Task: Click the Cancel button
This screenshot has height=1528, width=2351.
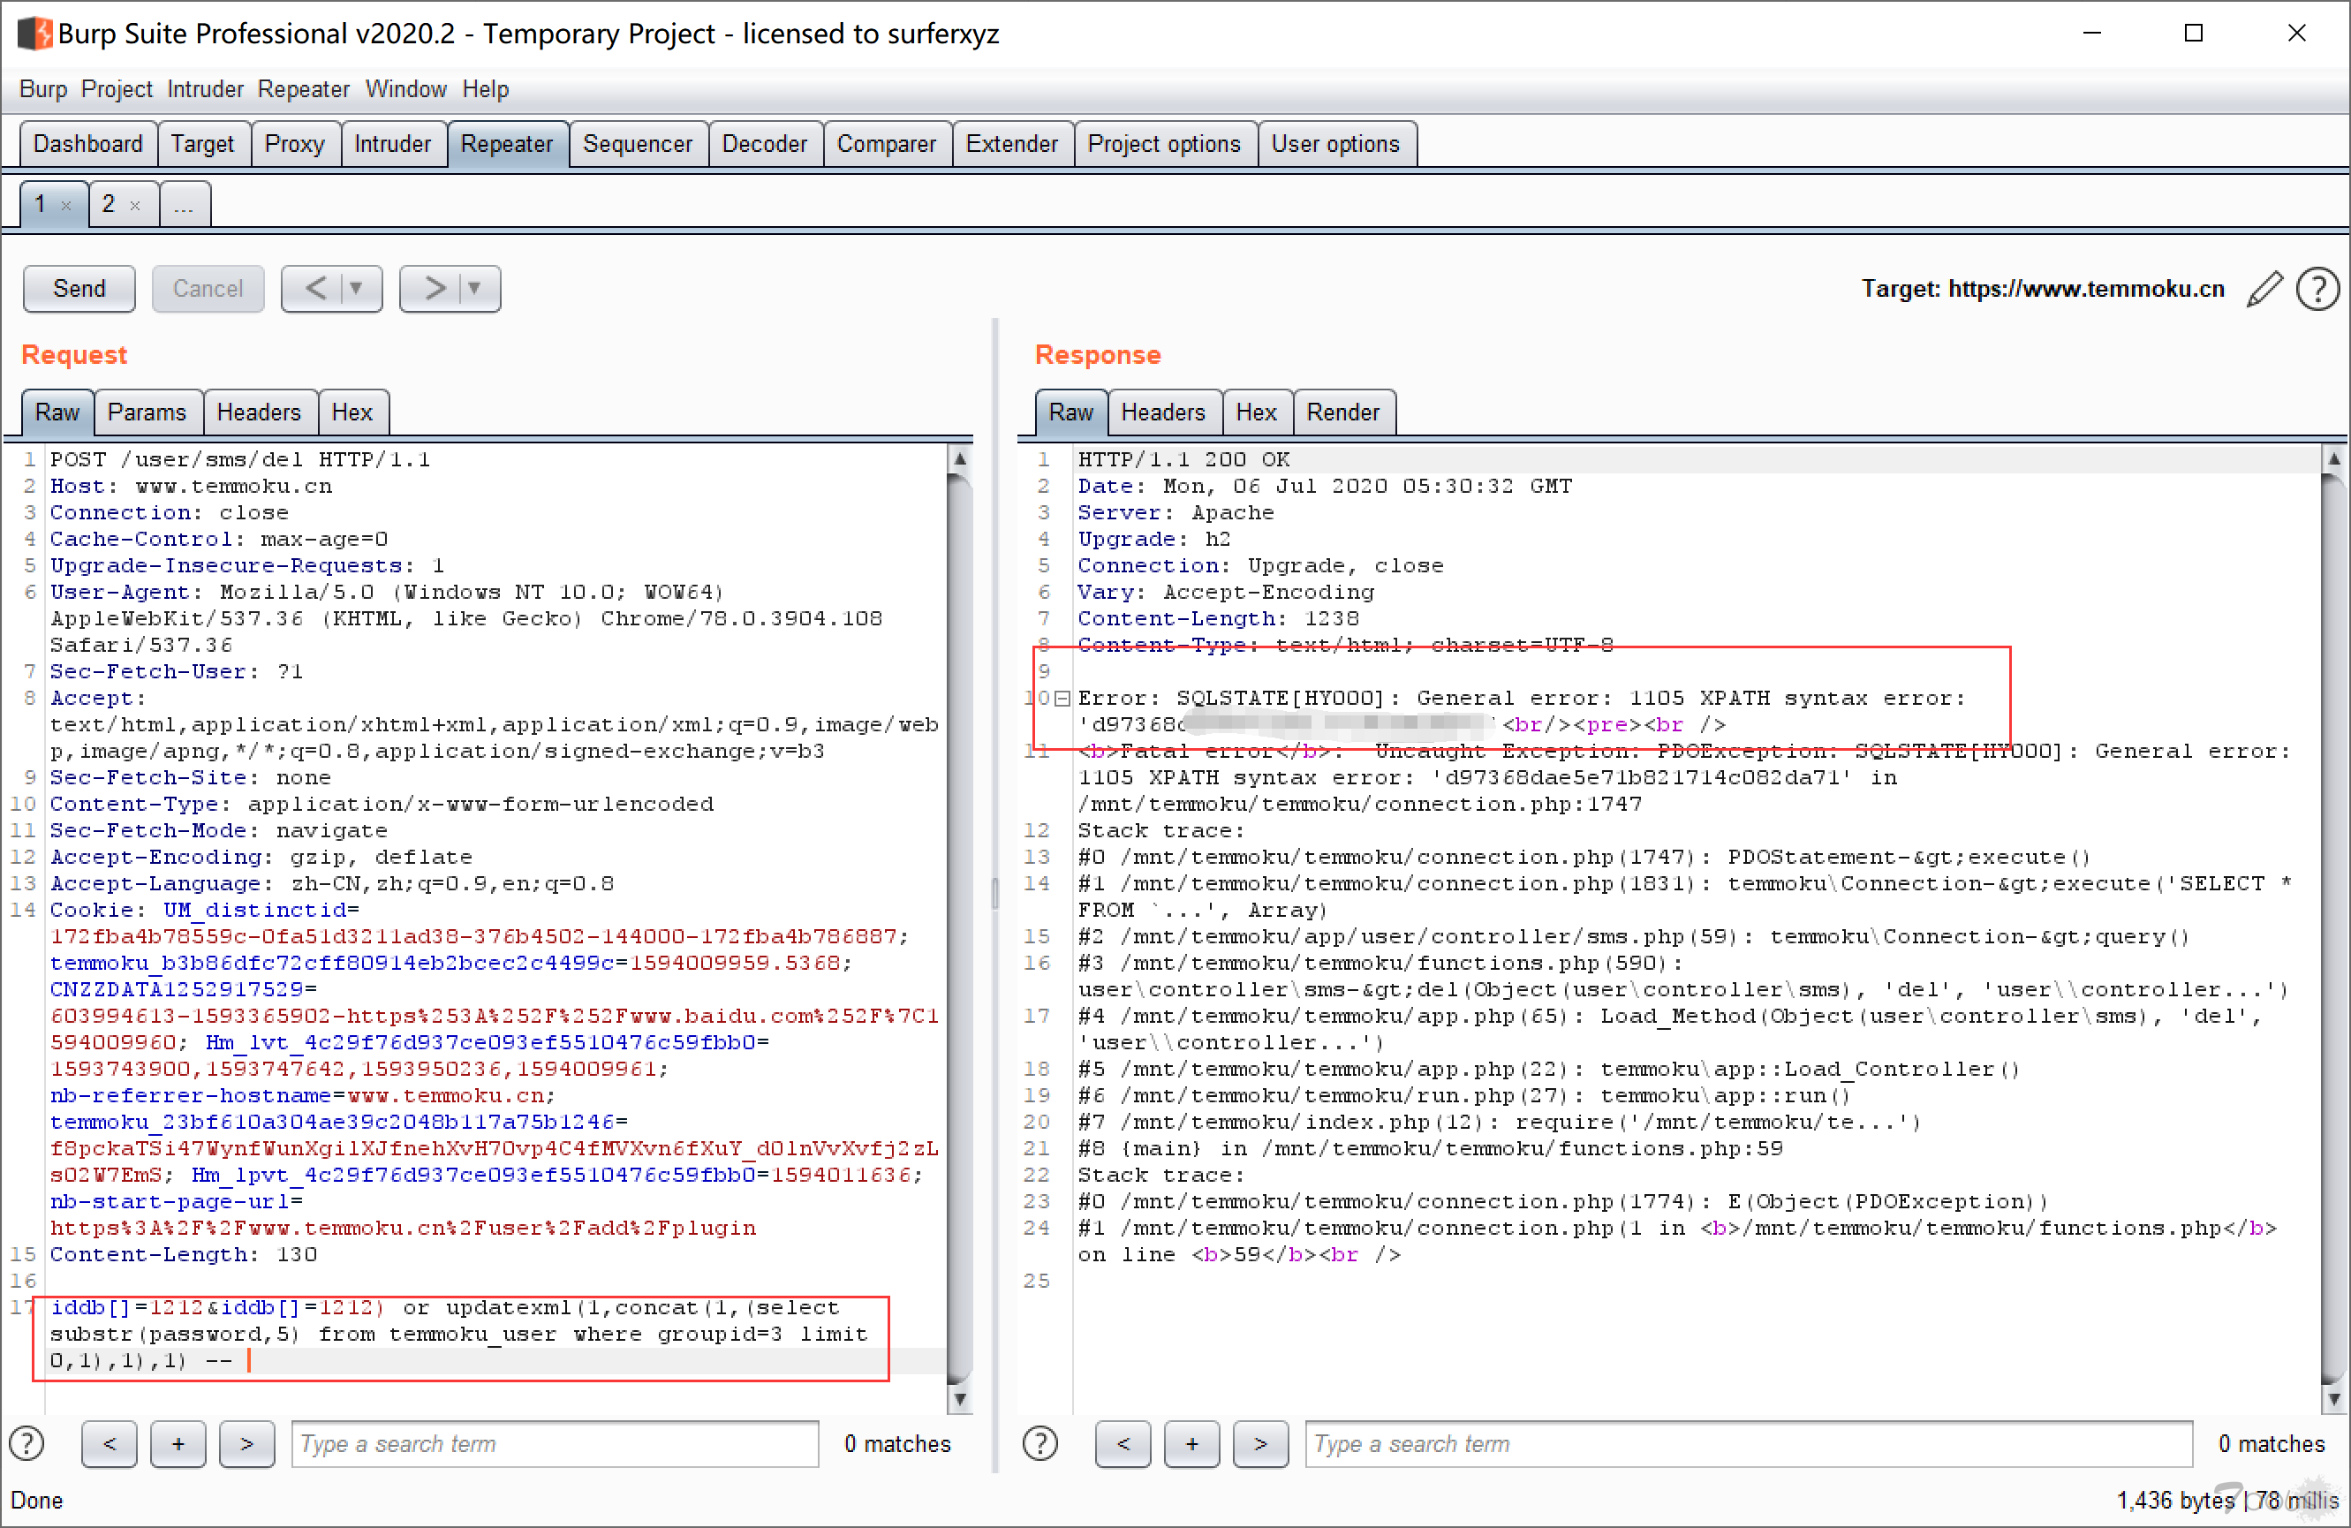Action: [208, 289]
